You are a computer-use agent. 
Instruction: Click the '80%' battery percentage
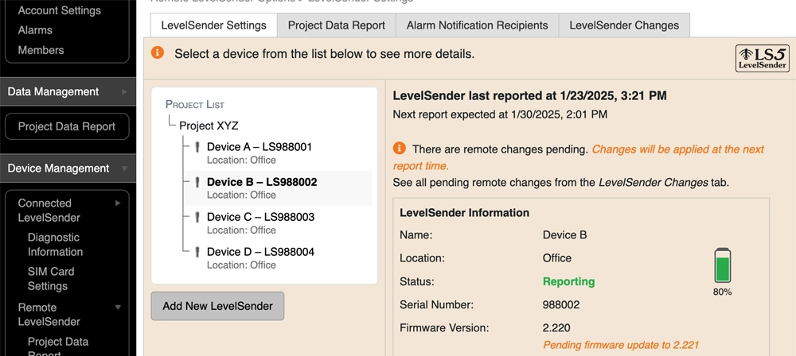[x=723, y=292]
